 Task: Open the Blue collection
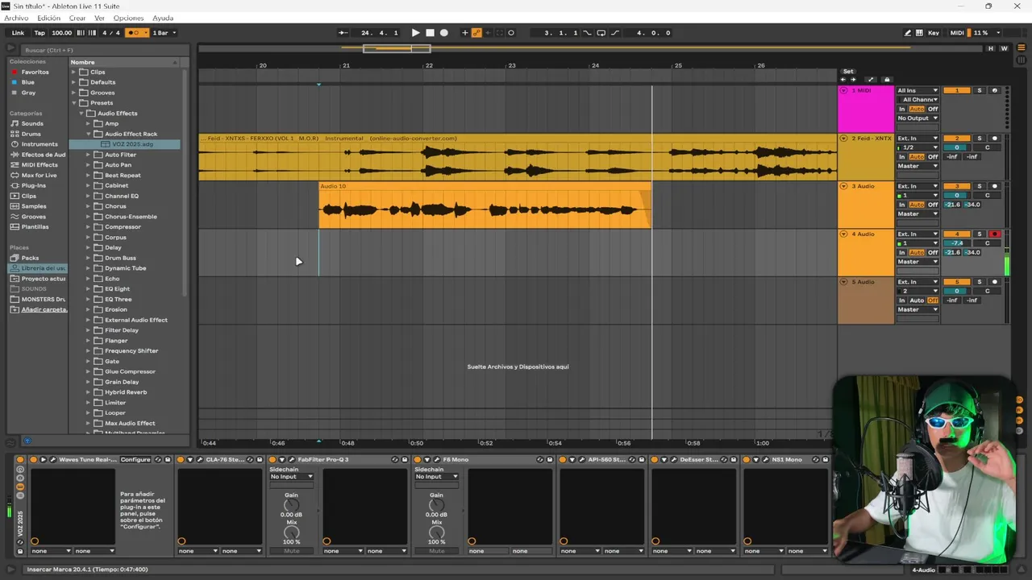click(x=28, y=82)
